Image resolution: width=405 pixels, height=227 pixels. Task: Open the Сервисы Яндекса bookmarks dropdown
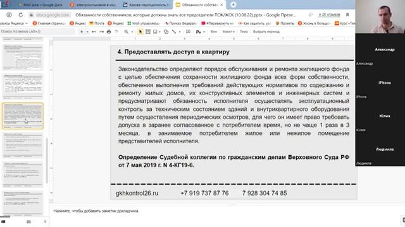click(x=13, y=23)
